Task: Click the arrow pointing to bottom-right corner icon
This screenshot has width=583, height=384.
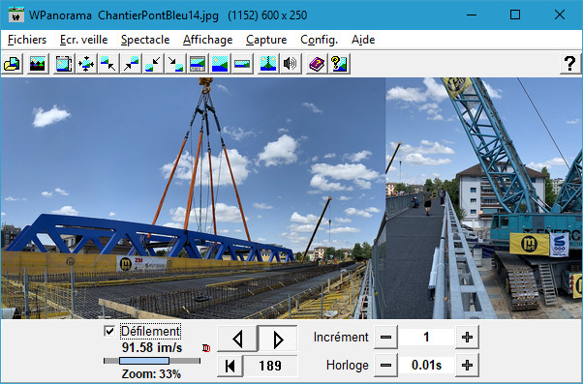Action: 175,64
